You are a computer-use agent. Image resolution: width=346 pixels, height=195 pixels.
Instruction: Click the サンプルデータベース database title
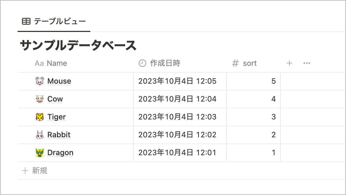pos(78,45)
